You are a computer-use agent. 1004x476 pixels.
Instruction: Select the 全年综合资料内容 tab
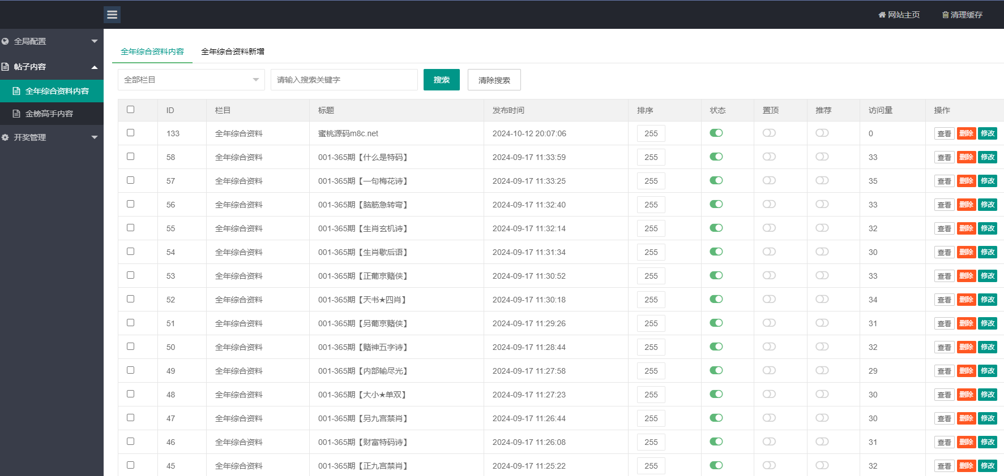[x=152, y=51]
